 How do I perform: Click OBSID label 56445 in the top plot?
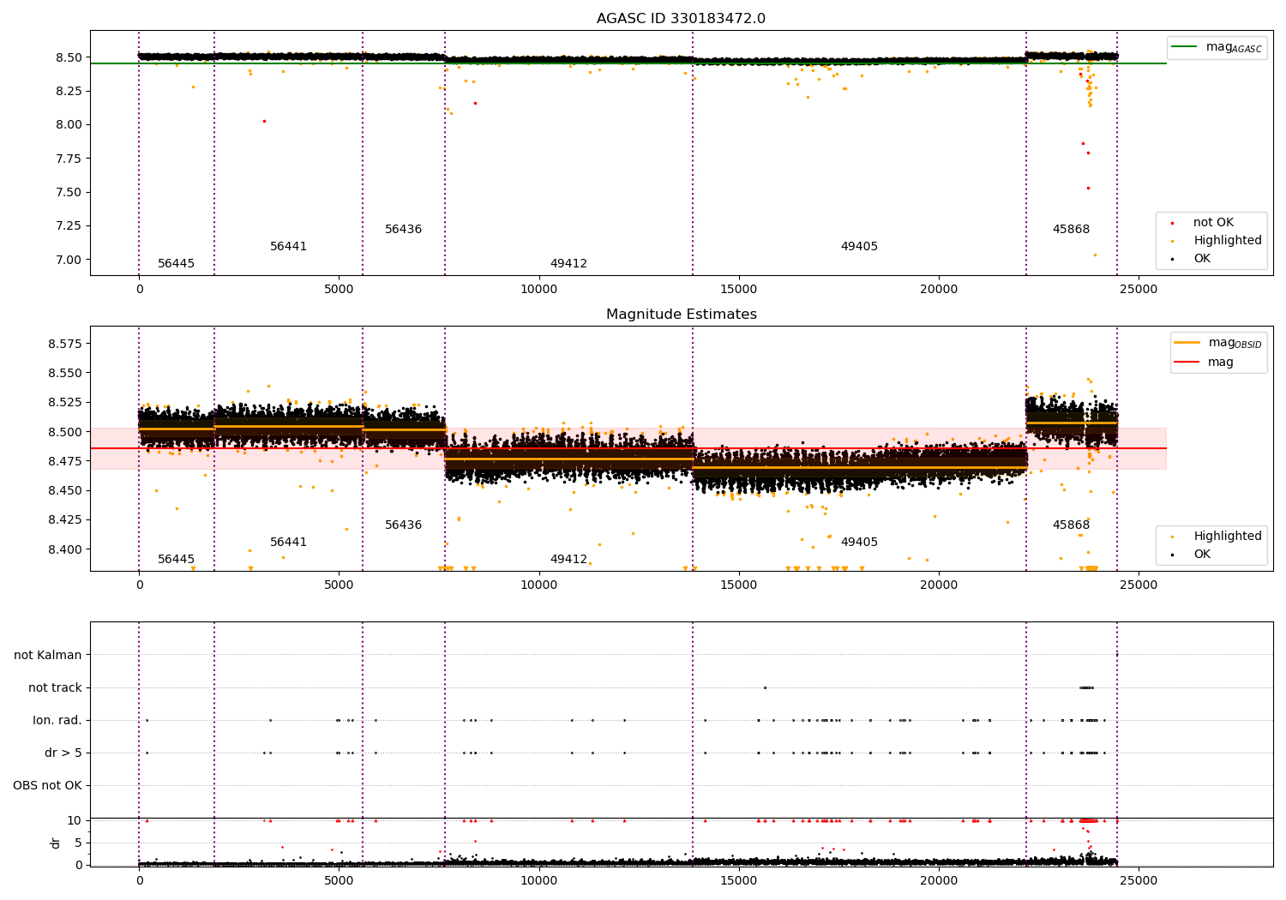click(x=176, y=264)
